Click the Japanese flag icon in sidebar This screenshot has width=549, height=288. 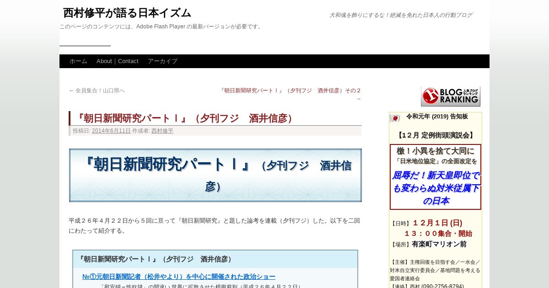click(x=395, y=118)
